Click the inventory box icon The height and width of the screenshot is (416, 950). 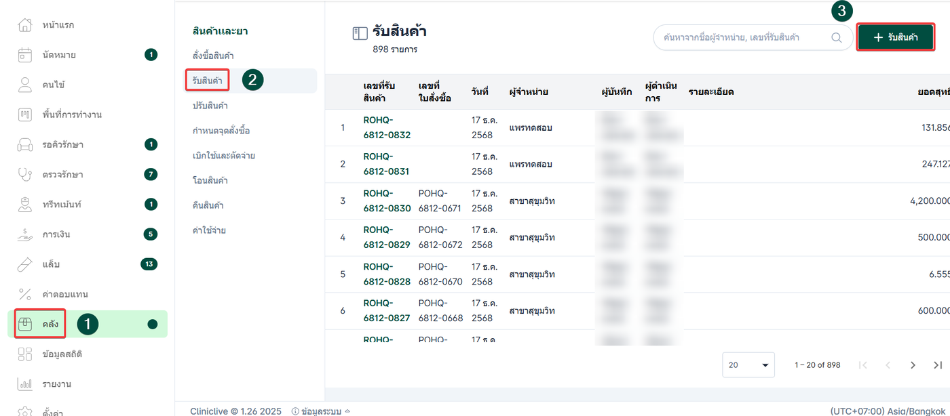pyautogui.click(x=25, y=324)
